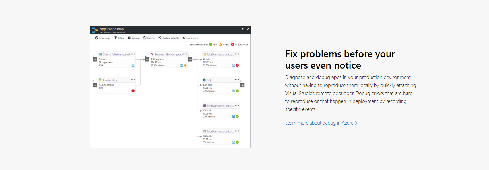Click the Application map logo icon
Image resolution: width=489 pixels, height=170 pixels.
(x=95, y=30)
